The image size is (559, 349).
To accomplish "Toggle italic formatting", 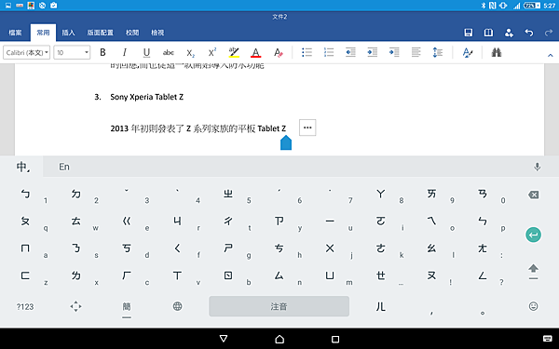I will pyautogui.click(x=125, y=53).
